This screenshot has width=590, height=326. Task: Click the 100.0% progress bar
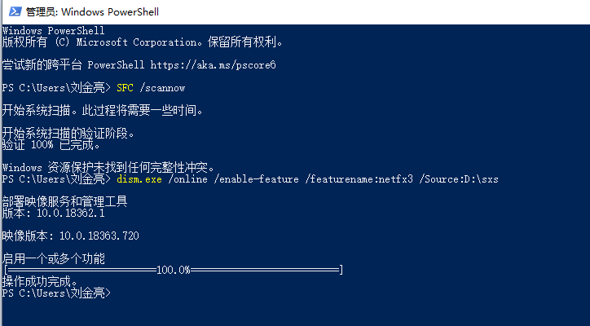click(x=173, y=270)
